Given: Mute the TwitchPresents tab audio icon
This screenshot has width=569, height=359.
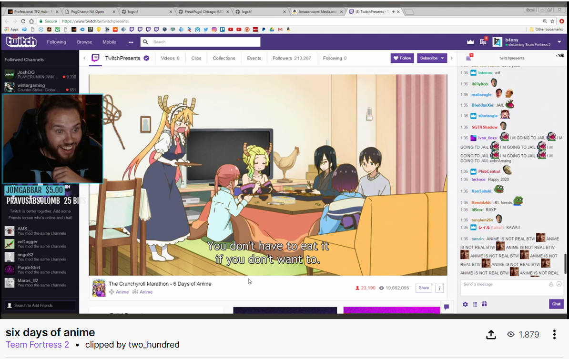Looking at the screenshot, I should [x=394, y=11].
